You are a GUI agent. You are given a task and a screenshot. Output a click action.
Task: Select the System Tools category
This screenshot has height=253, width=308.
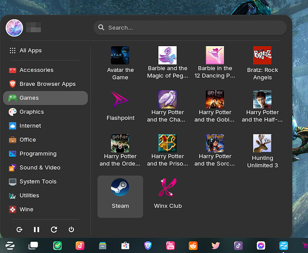(46, 182)
